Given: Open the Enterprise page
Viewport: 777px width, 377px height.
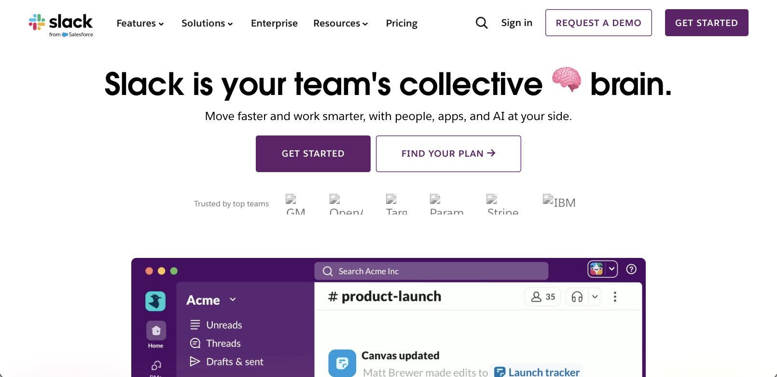Looking at the screenshot, I should point(274,23).
